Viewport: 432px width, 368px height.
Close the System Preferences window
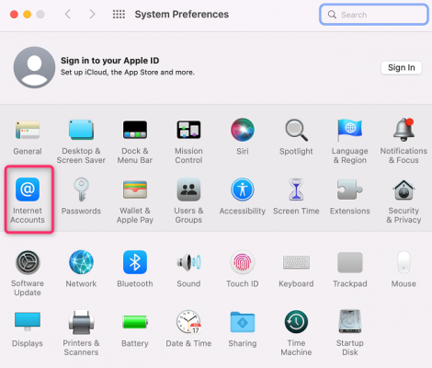pos(14,15)
